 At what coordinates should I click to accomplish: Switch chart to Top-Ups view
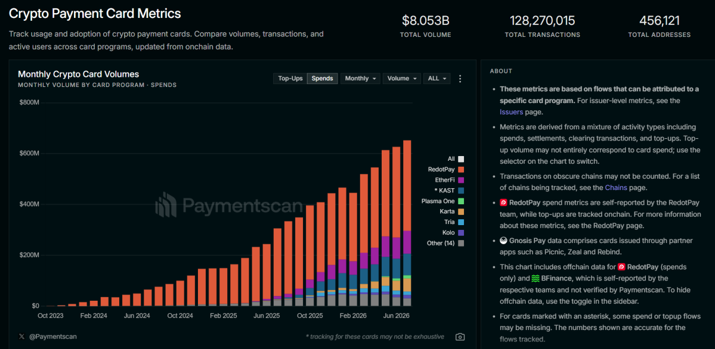pyautogui.click(x=290, y=79)
